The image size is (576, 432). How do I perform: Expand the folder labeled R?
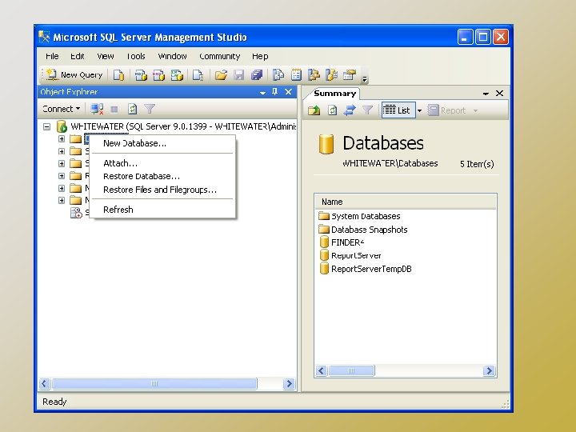pos(62,176)
